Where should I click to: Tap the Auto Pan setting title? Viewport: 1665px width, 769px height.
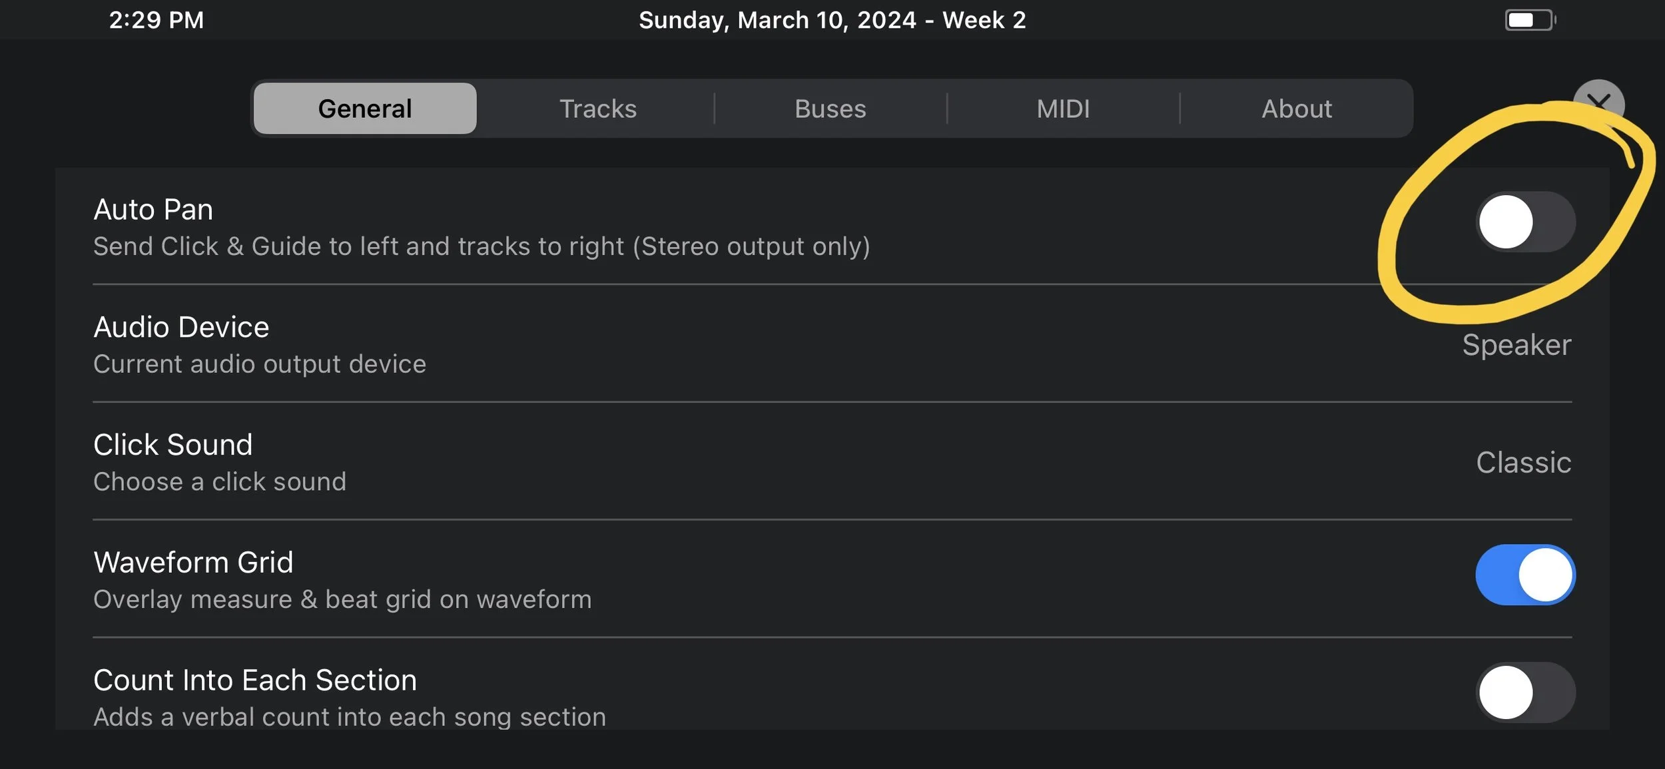(153, 210)
